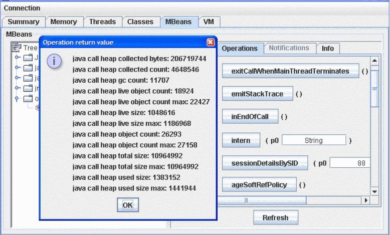Click OK in Operation return value dialog
The width and height of the screenshot is (390, 235).
coord(128,205)
